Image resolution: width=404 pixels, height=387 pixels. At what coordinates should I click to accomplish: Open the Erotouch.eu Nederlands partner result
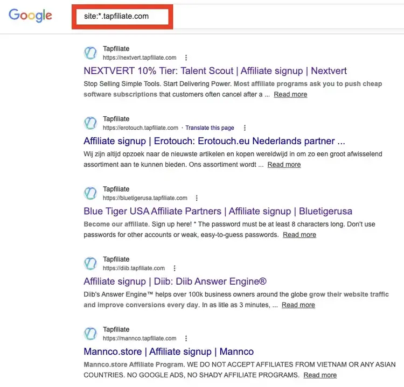click(x=214, y=141)
